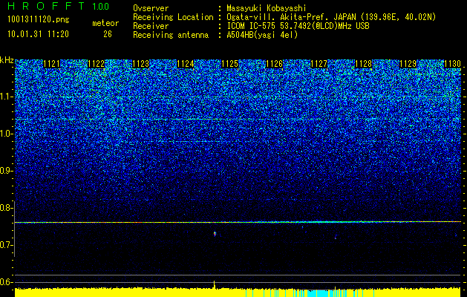Click the 'Ovserver' field label
467x297 pixels.
click(151, 8)
